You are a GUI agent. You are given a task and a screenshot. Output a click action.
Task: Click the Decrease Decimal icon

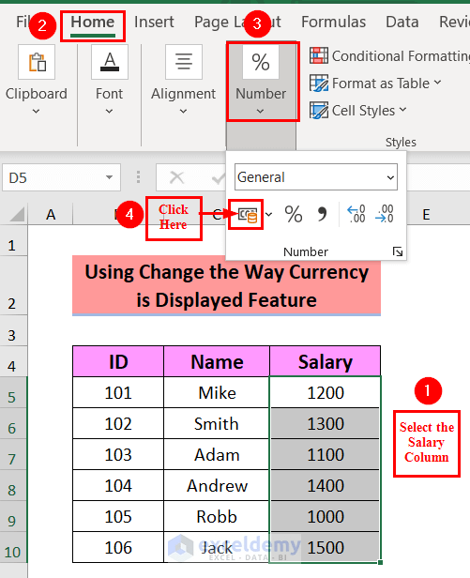pos(385,214)
